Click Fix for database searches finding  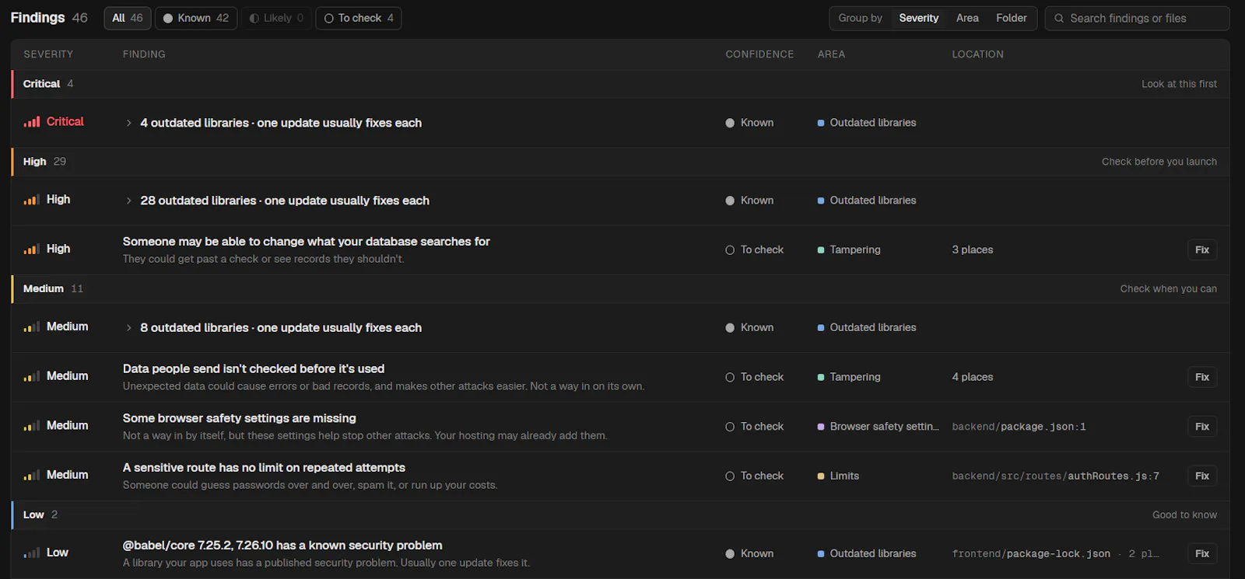[1202, 249]
